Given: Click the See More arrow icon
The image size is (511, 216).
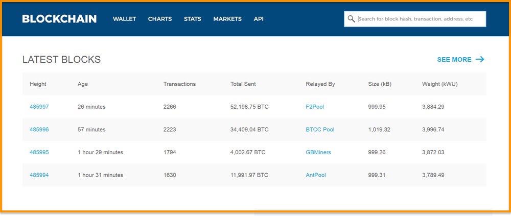Looking at the screenshot, I should coord(480,59).
